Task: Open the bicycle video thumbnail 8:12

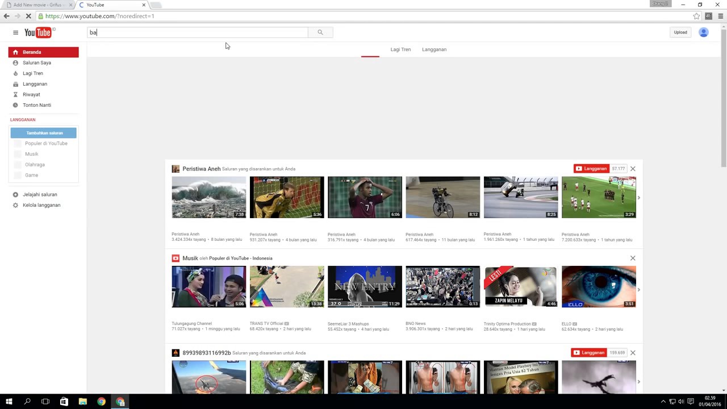Action: click(442, 197)
